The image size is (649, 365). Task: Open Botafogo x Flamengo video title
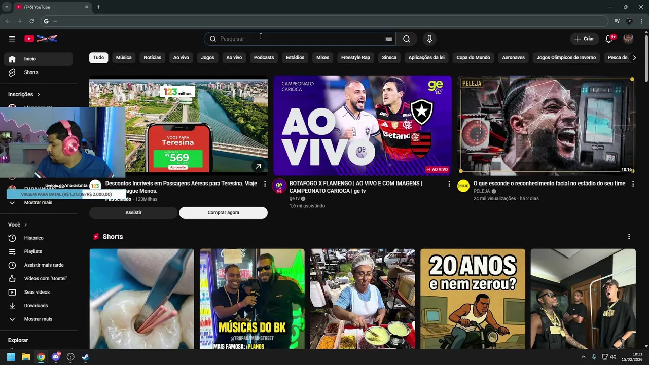[355, 187]
